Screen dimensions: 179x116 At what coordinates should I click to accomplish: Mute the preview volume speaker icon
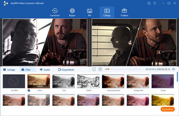pyautogui.click(x=173, y=69)
